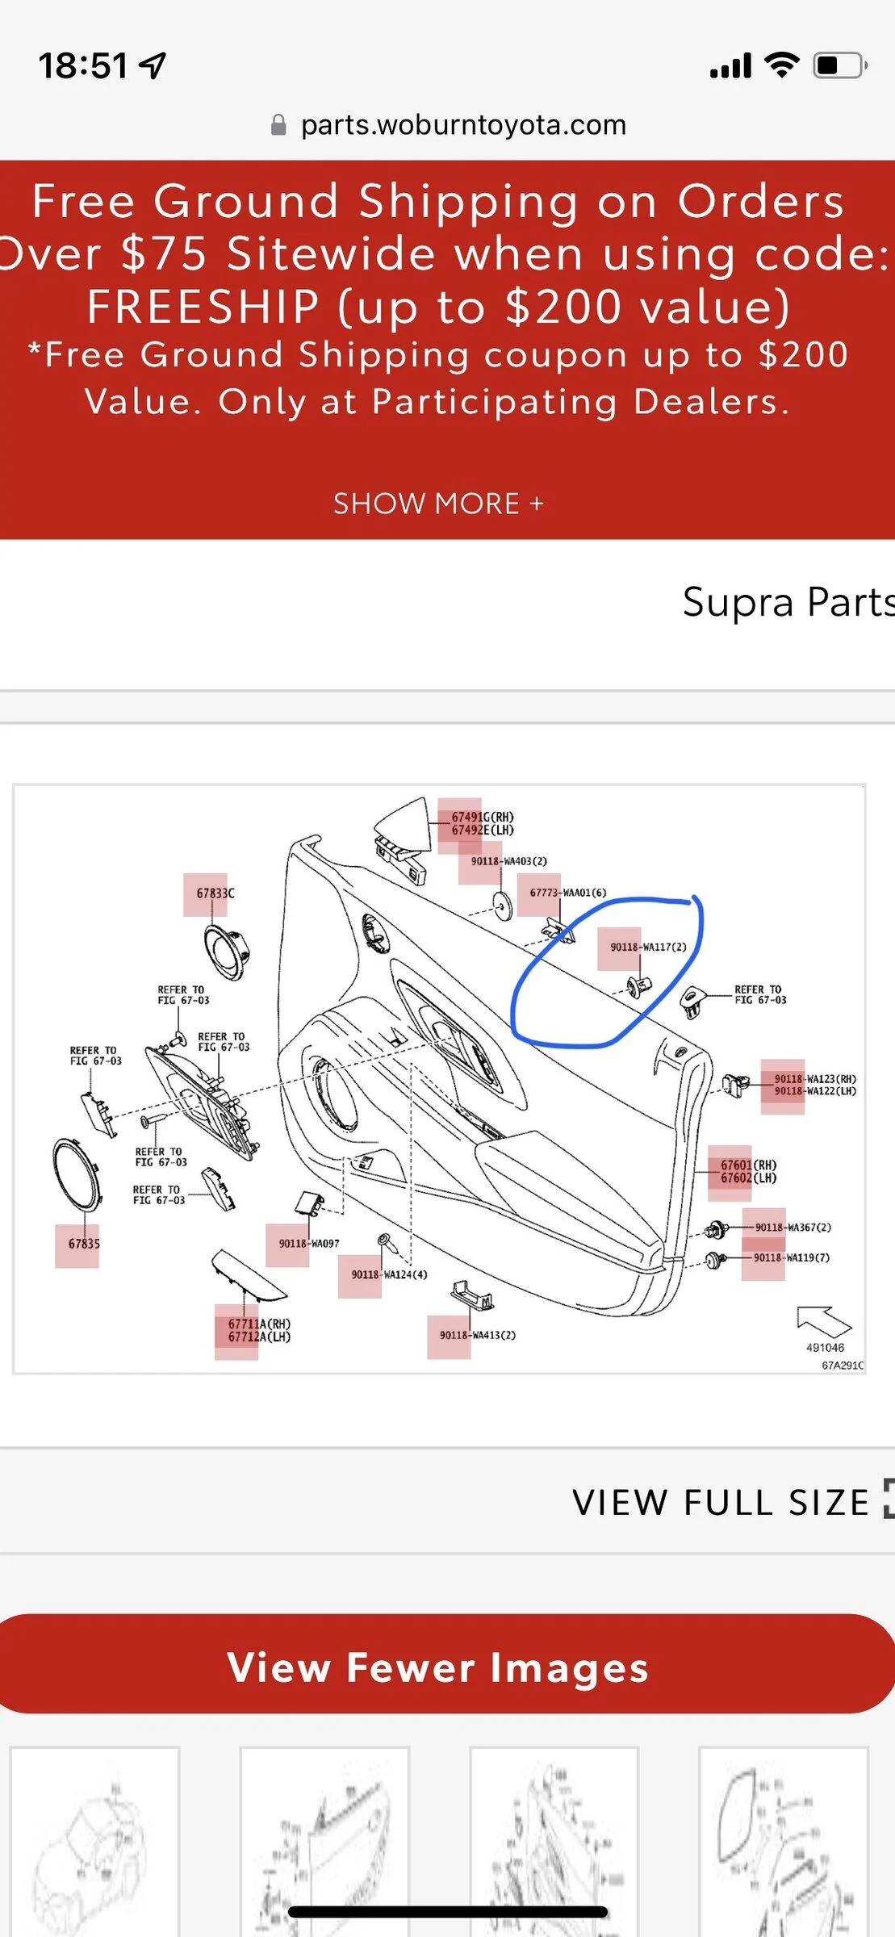Open the Supra Parts heading link
Screen dimensions: 895x1937
pos(788,601)
